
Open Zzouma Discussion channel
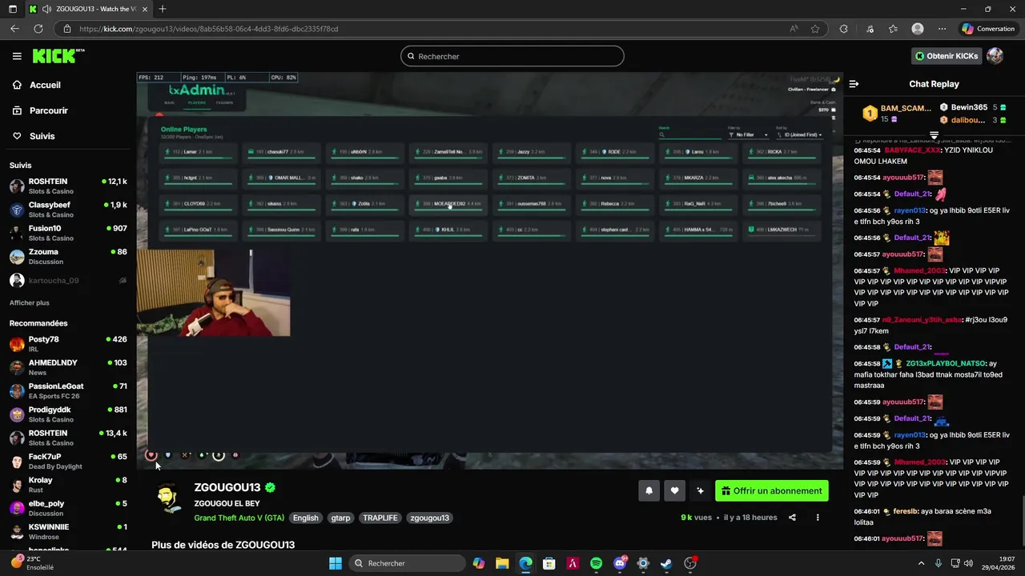click(x=68, y=256)
